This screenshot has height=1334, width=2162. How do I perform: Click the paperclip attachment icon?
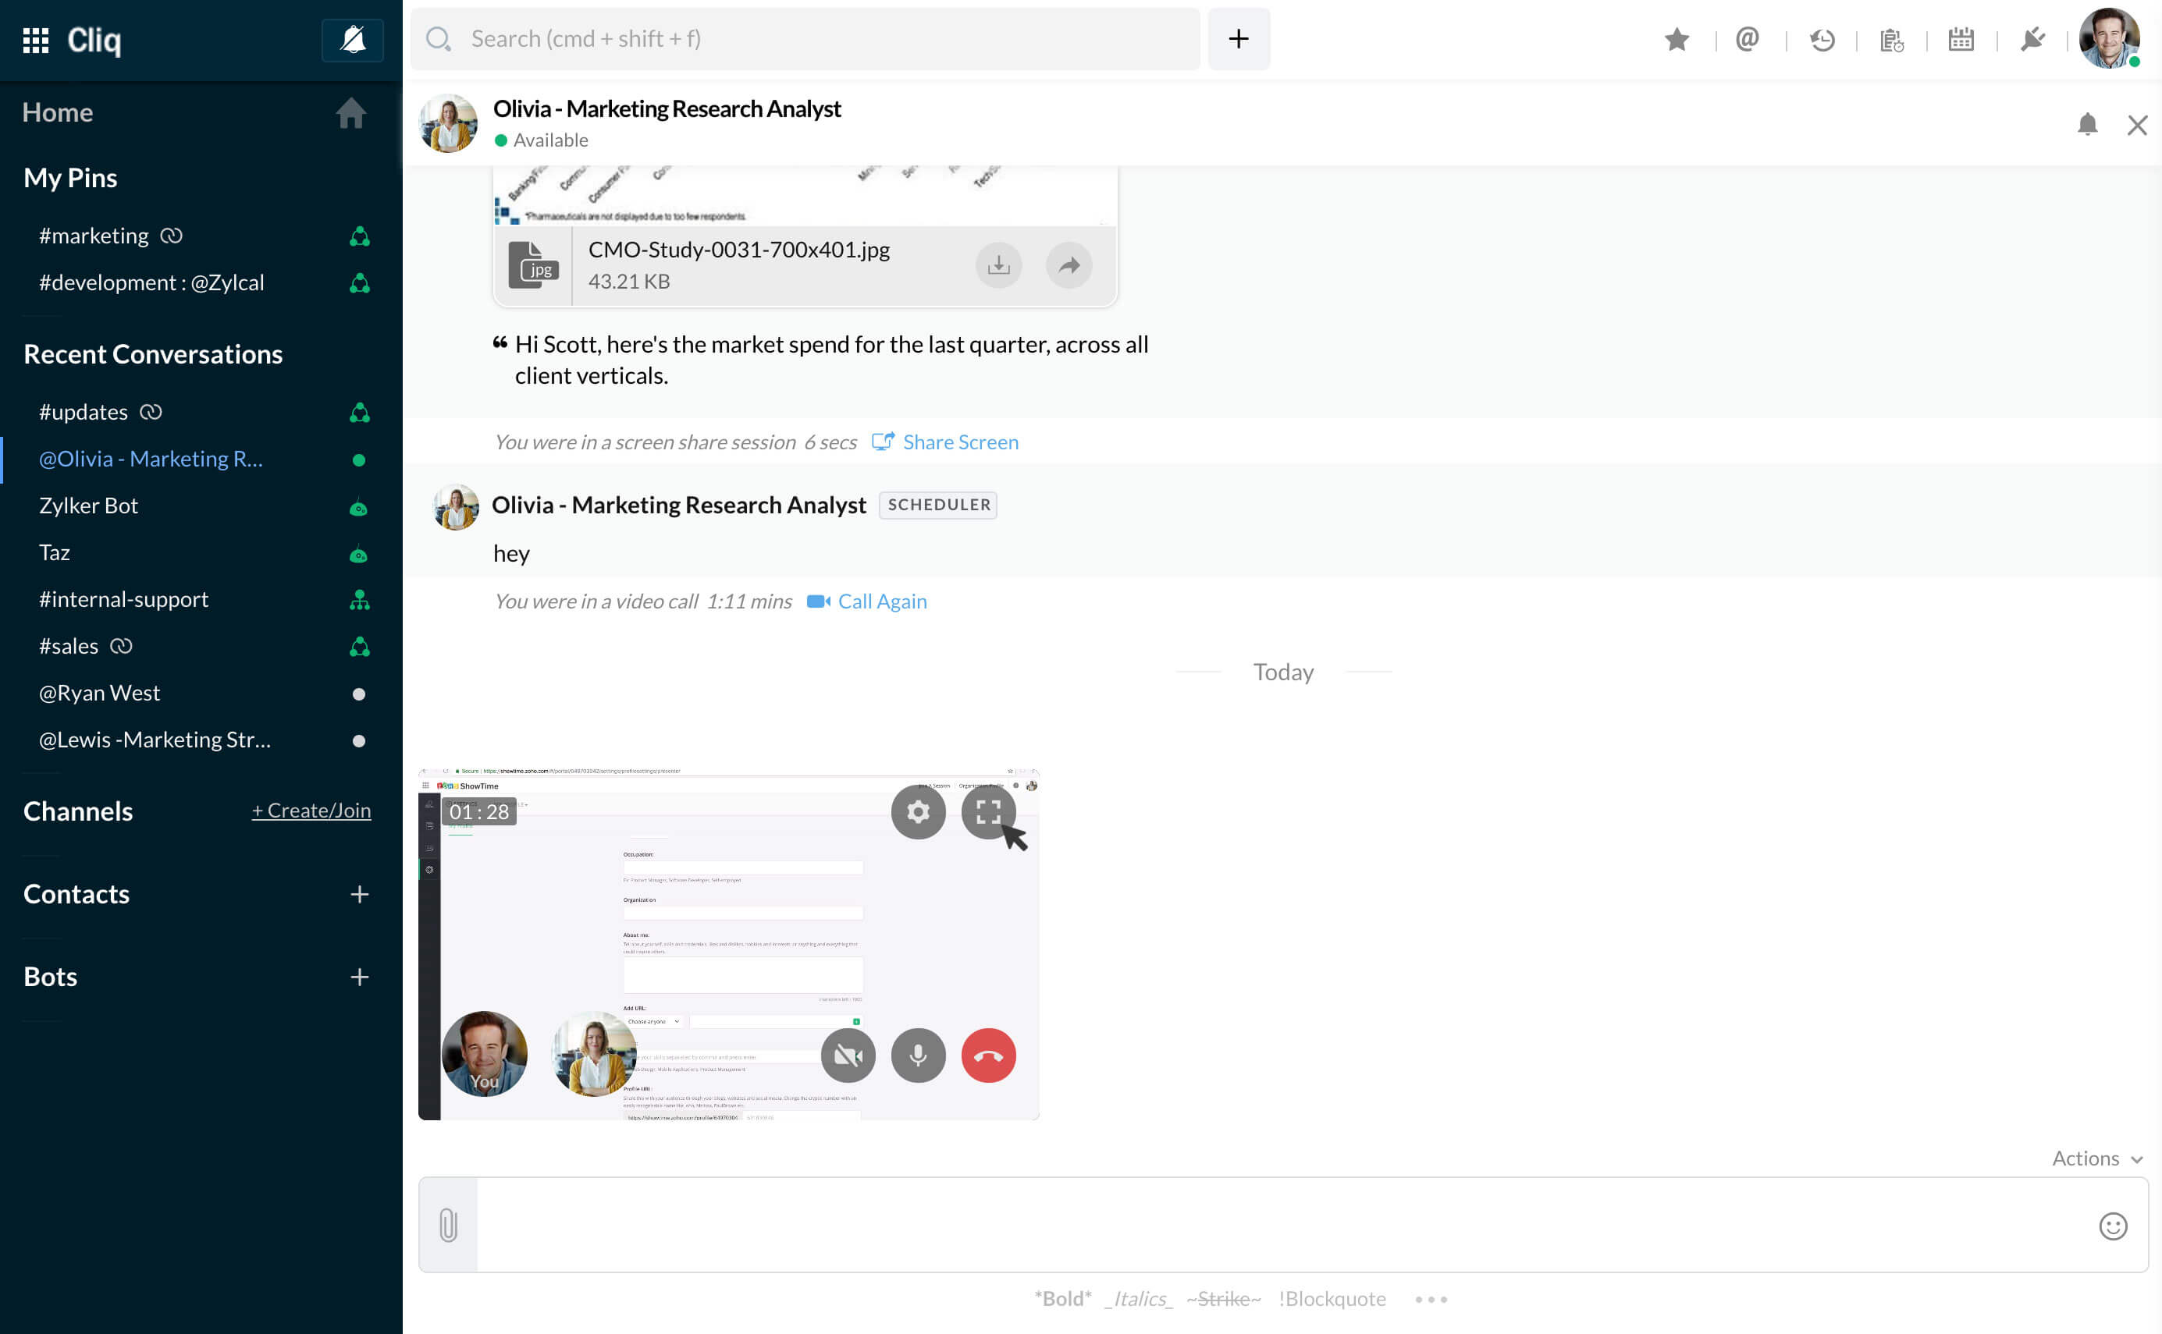coord(448,1225)
